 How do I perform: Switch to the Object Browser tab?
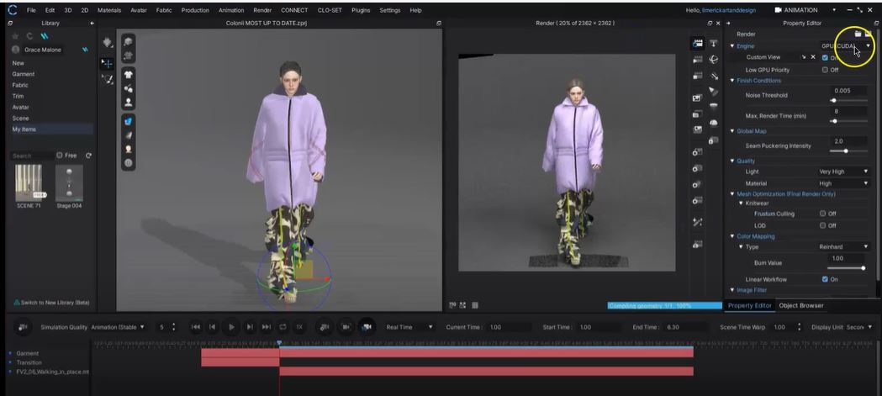coord(800,305)
